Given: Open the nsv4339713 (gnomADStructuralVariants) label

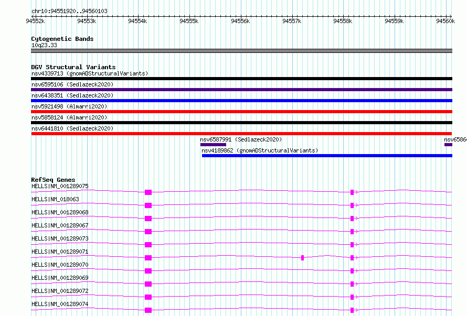Looking at the screenshot, I should coord(90,73).
